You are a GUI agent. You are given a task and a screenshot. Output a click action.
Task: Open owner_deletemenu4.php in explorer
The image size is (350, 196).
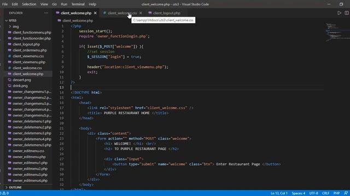tap(32, 139)
